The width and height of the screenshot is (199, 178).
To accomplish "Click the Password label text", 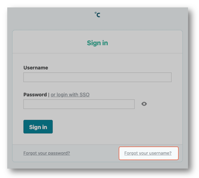I will point(35,95).
